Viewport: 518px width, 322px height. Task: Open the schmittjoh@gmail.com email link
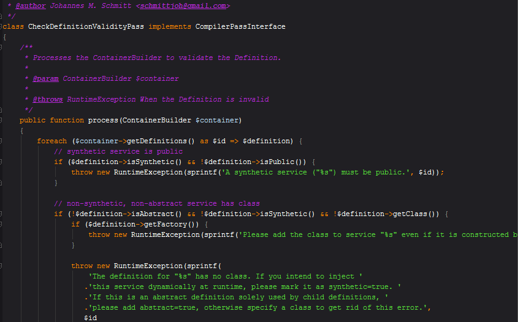(184, 6)
